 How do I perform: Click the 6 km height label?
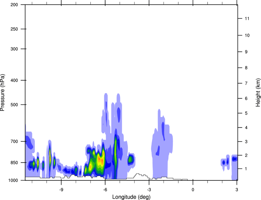[246, 98]
